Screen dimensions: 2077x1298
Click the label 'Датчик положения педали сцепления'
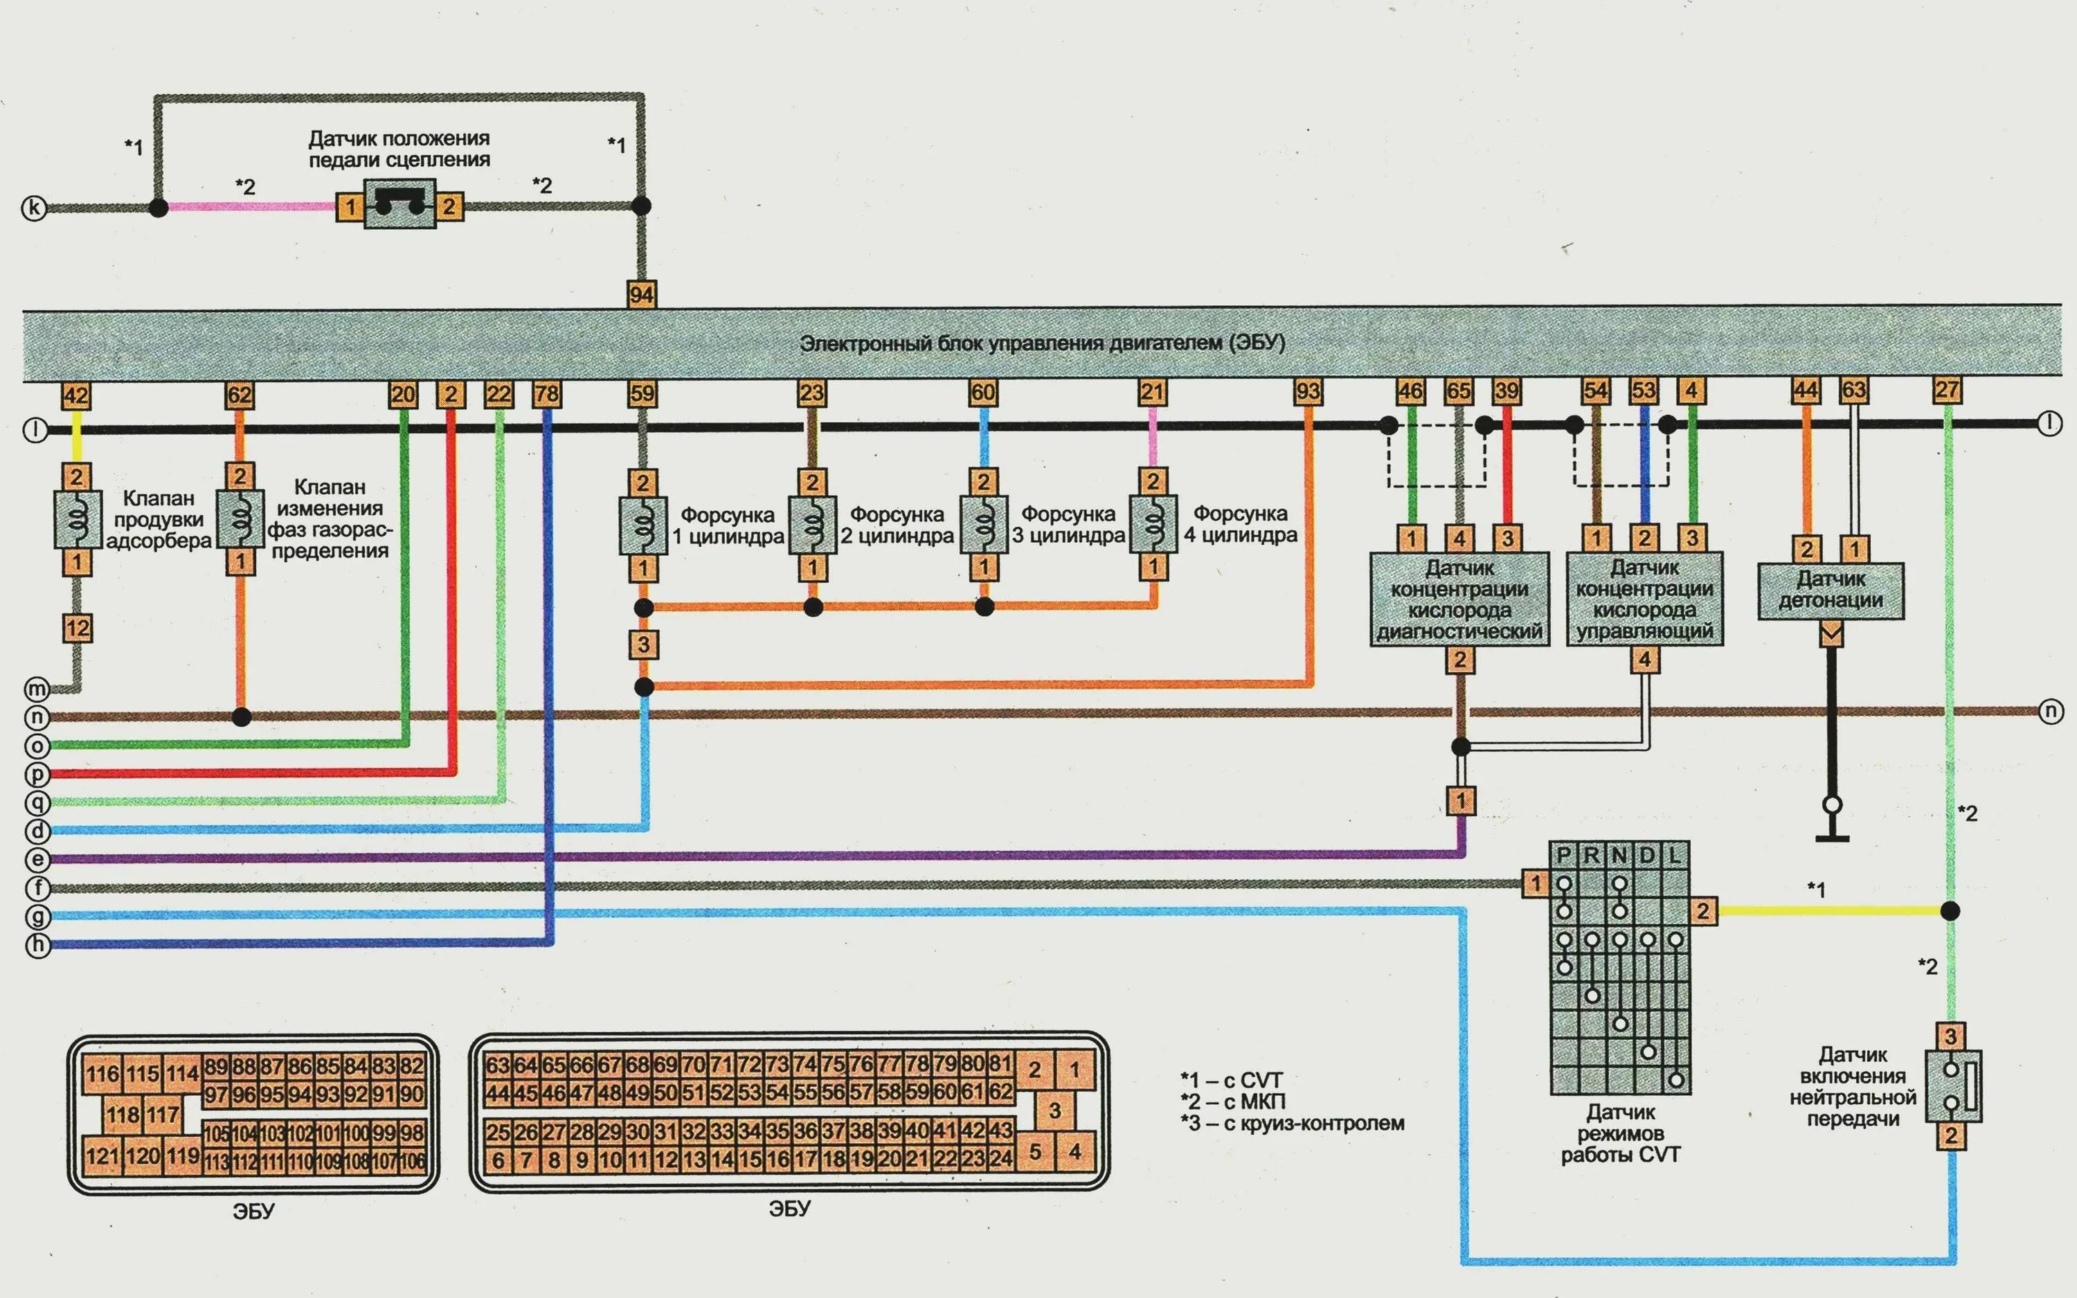pos(399,149)
